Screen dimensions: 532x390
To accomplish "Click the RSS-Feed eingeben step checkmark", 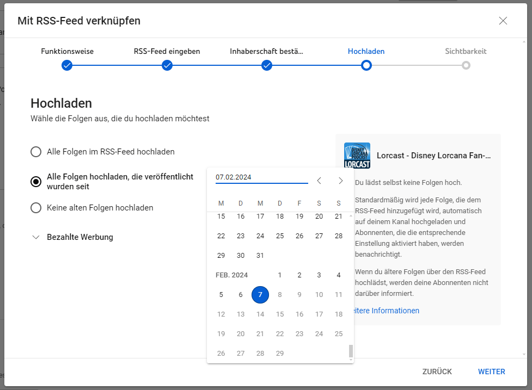I will tap(167, 65).
